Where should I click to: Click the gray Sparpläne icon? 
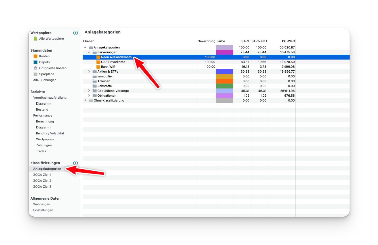[x=35, y=74]
